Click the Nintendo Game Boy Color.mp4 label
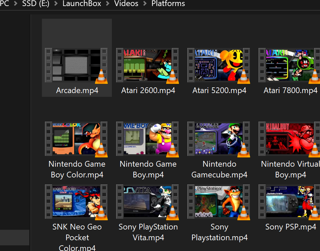 [77, 169]
